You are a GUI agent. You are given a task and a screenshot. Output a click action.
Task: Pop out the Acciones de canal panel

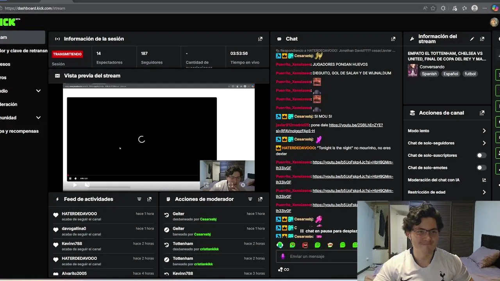coord(482,113)
